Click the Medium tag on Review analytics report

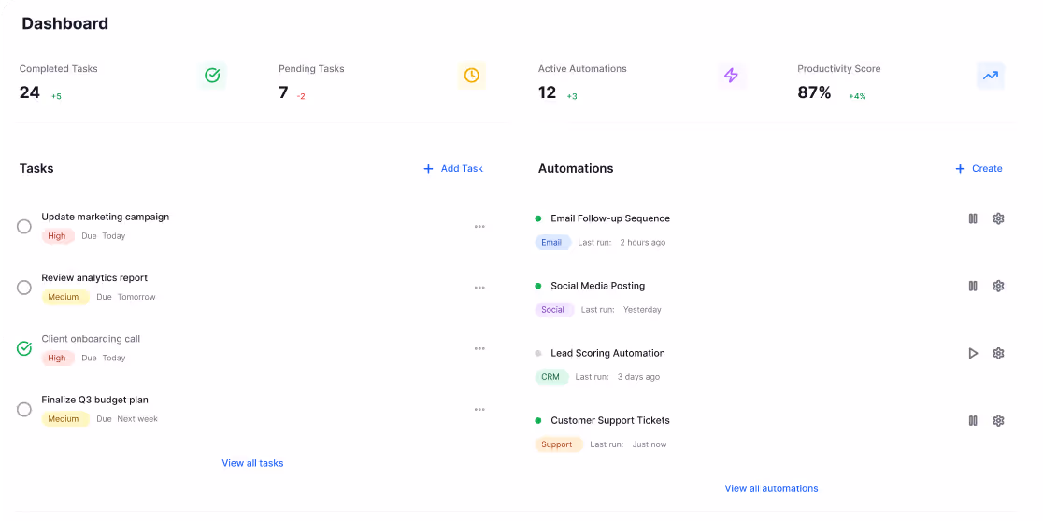(x=64, y=297)
